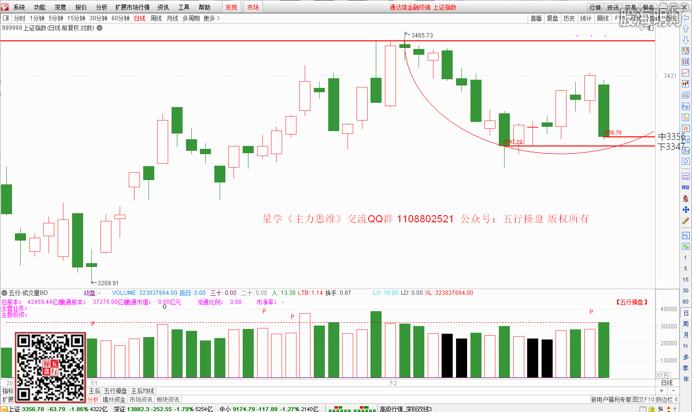Screen dimensions: 692x412
Task: Expand the 更多 periods dropdown
Action: [211, 18]
